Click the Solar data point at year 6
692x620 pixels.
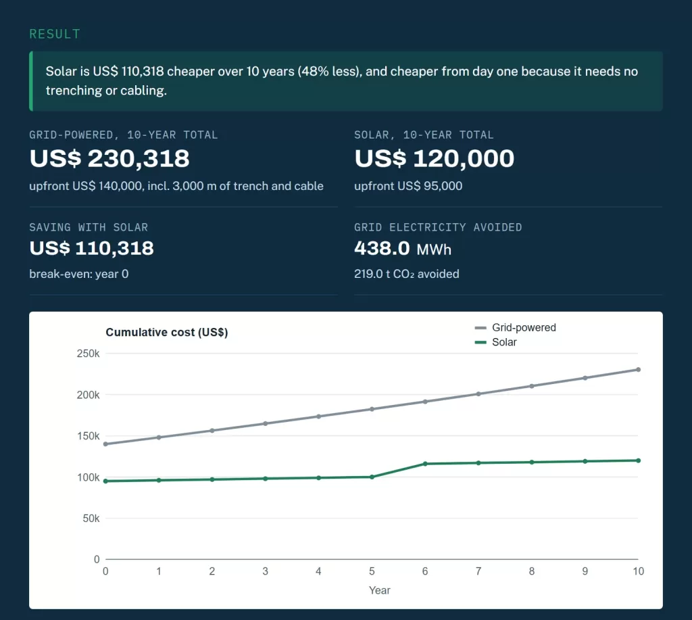(x=425, y=464)
